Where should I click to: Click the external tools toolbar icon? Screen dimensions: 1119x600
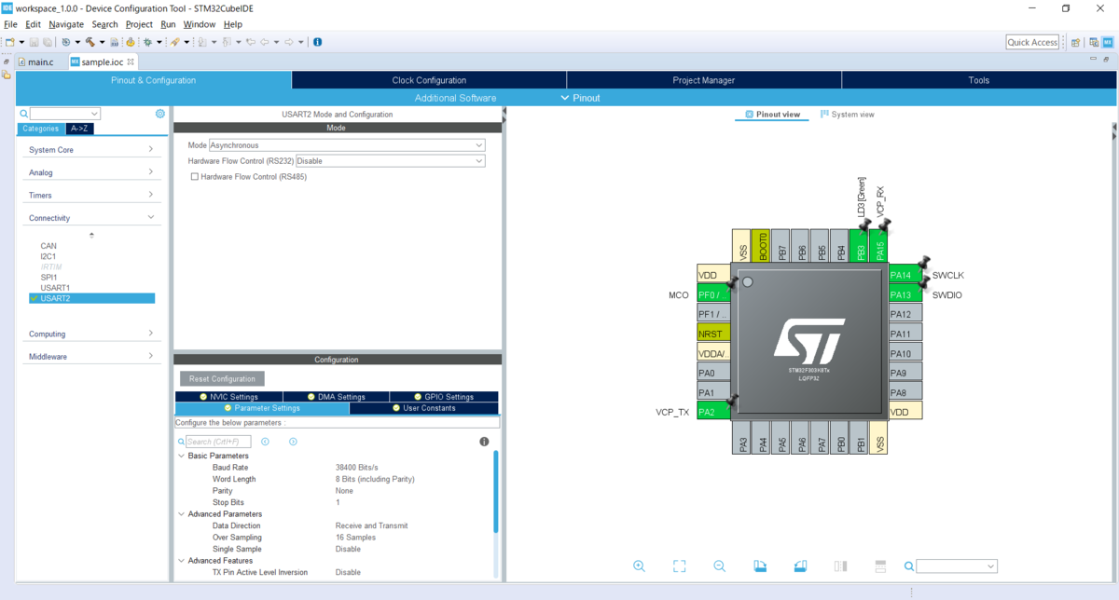(174, 42)
